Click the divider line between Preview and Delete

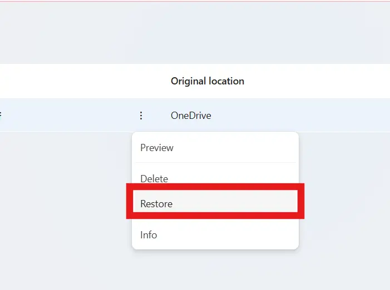click(215, 163)
